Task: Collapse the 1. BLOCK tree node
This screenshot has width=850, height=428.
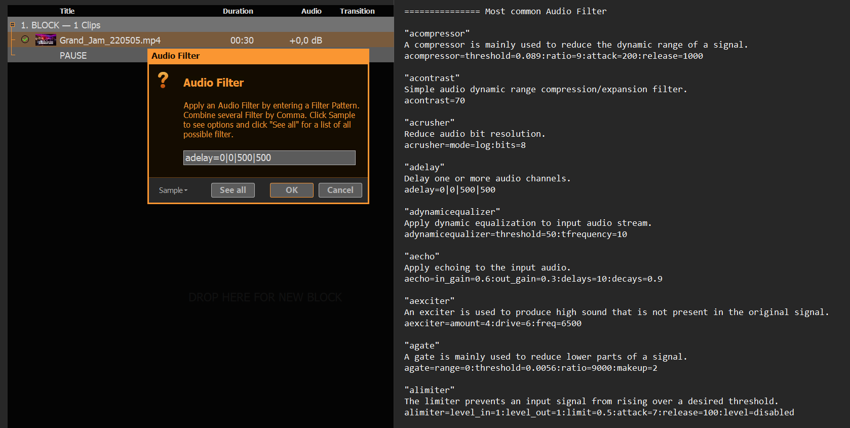Action: coord(13,25)
